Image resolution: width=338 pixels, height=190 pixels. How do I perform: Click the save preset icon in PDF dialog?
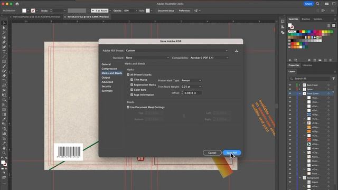237,51
